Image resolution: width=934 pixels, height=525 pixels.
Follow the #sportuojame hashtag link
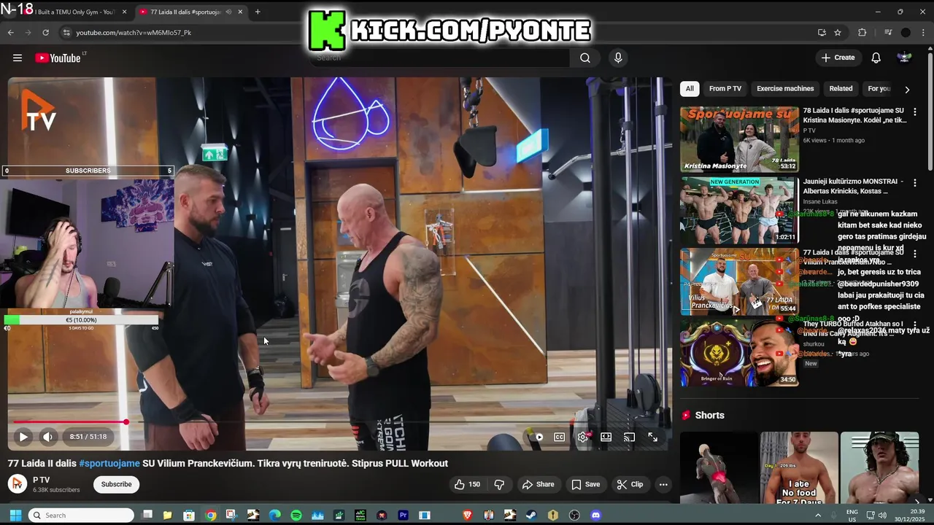tap(109, 463)
